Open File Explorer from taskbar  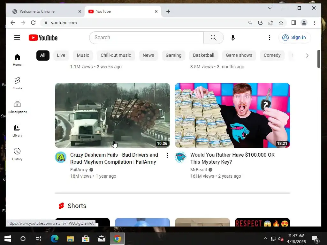tap(70, 239)
